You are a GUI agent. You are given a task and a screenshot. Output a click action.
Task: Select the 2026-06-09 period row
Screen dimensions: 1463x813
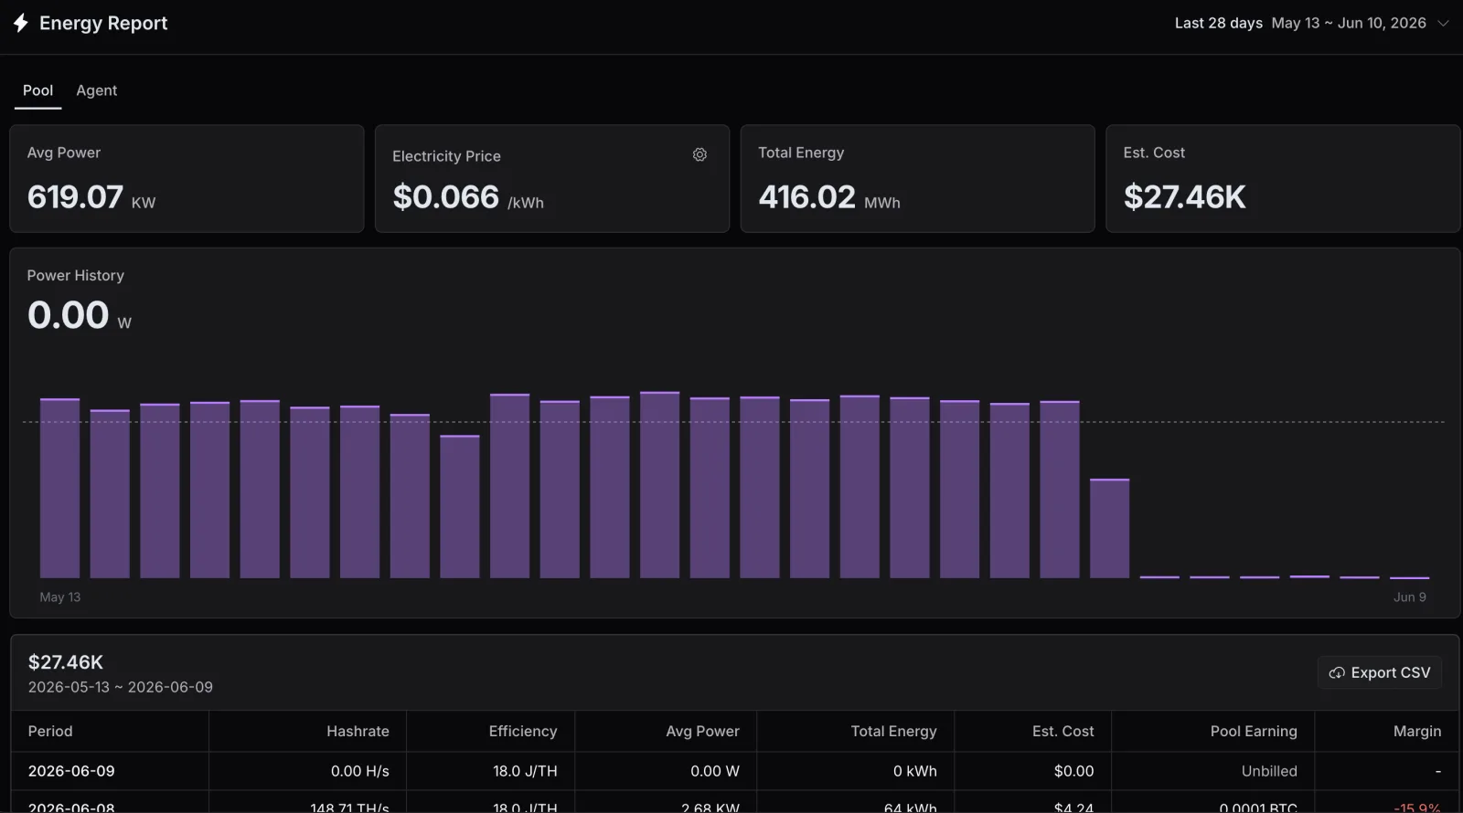735,771
